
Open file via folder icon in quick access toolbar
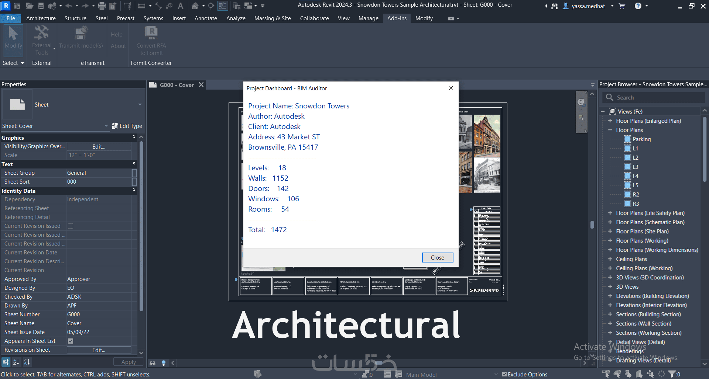click(x=30, y=6)
